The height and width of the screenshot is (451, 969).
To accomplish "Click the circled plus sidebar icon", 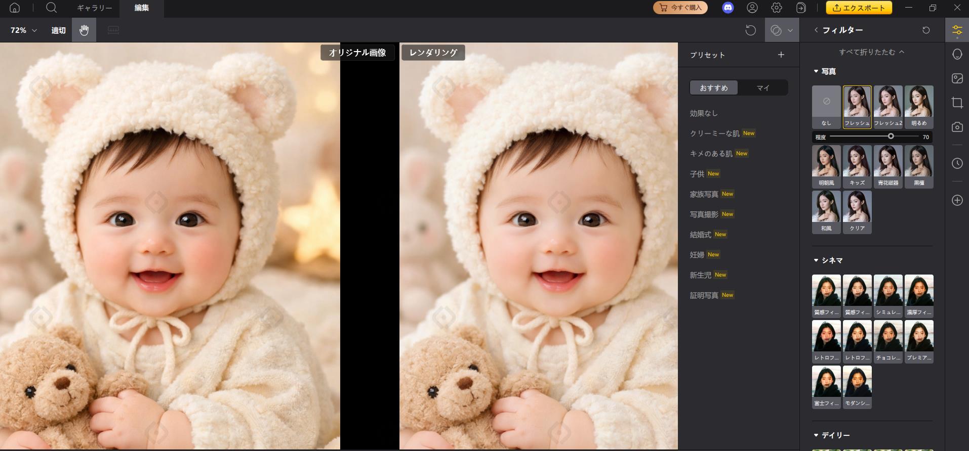I will (957, 200).
